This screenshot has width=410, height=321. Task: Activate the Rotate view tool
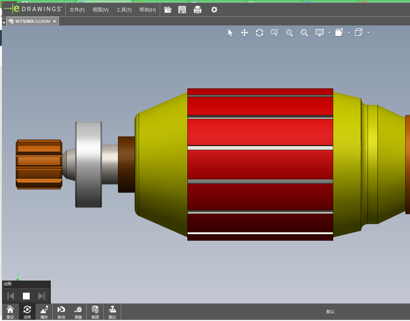(260, 33)
